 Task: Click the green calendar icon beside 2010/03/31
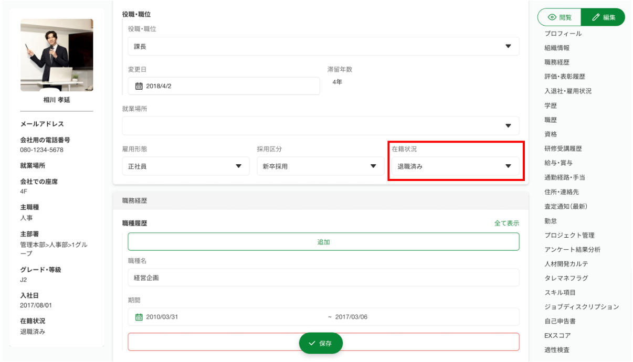pyautogui.click(x=139, y=317)
